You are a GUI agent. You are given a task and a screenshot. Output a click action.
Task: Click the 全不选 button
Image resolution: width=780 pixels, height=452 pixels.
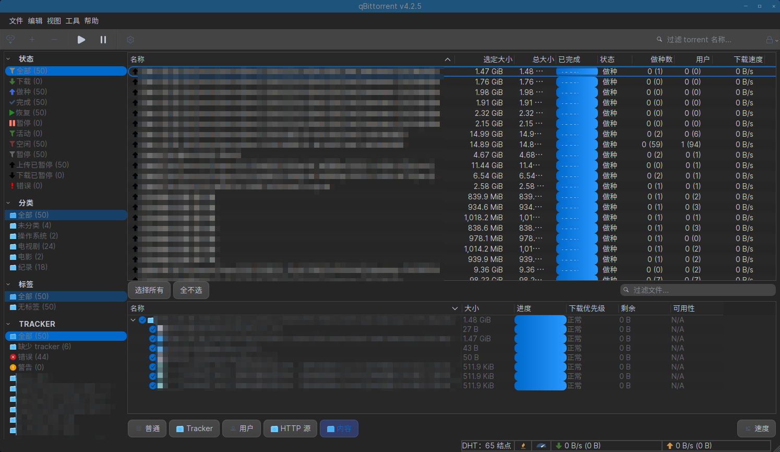tap(191, 290)
